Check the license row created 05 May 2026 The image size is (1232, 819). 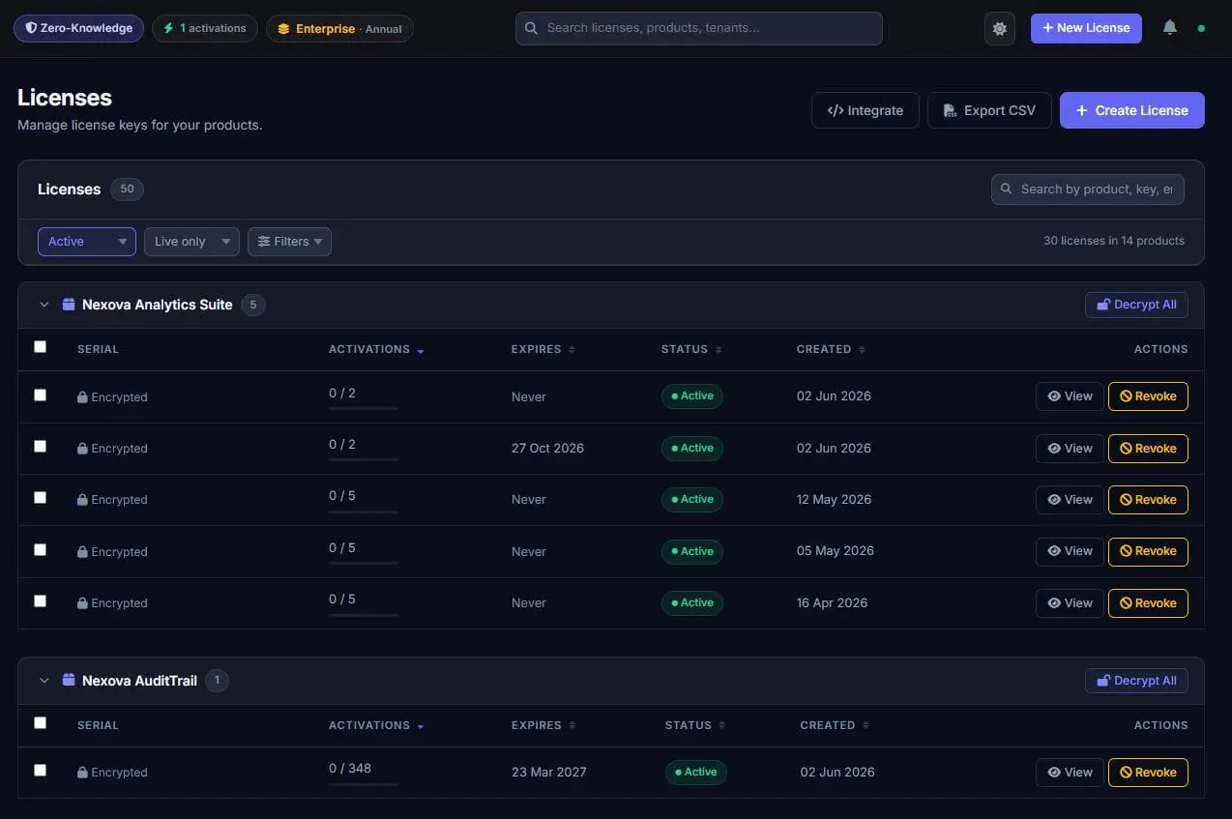[40, 549]
